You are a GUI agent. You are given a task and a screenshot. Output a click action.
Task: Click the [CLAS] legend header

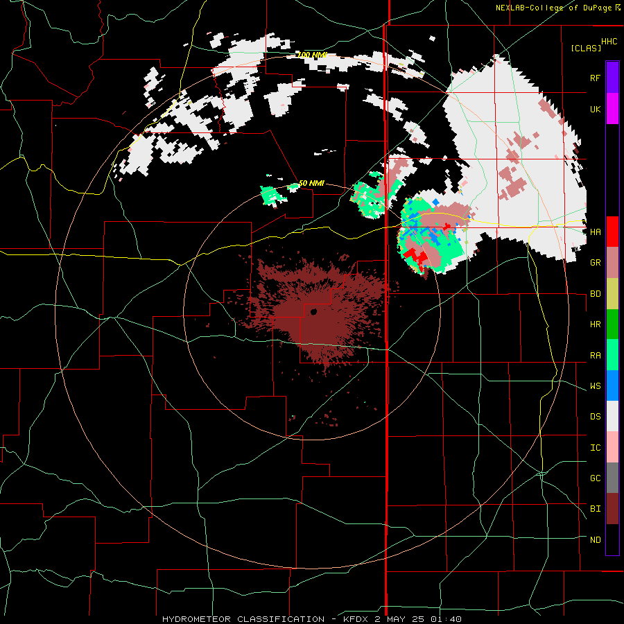586,48
